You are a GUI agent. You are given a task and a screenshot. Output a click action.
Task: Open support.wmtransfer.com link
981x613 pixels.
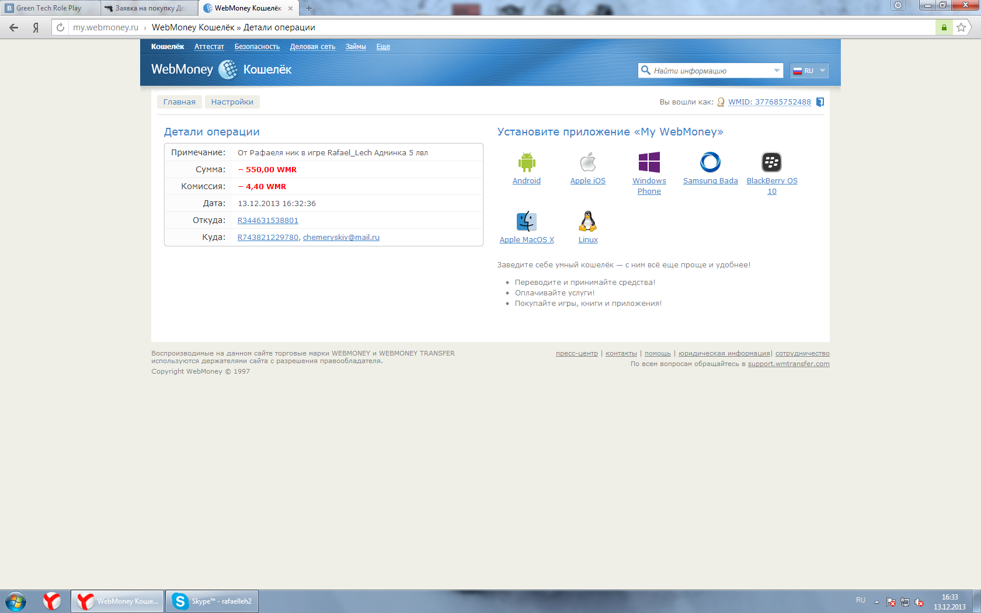[x=789, y=364]
